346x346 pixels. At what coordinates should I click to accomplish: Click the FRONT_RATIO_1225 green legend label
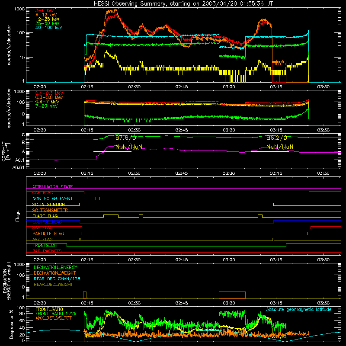56,314
